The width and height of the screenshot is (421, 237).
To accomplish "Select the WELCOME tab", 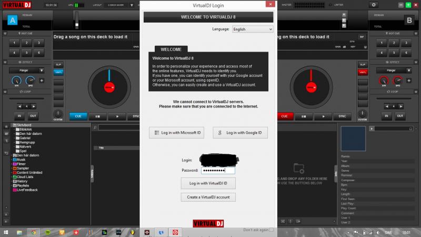I will 171,48.
